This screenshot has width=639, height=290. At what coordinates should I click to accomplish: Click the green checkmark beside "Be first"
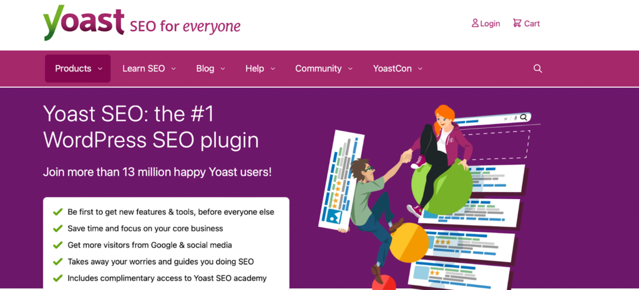[58, 212]
